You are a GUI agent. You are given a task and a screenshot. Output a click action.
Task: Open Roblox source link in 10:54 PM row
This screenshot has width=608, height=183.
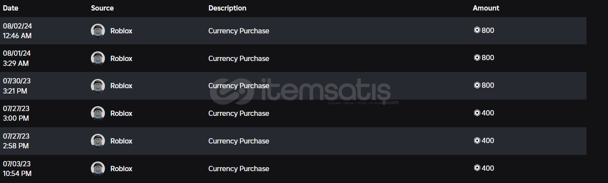pyautogui.click(x=121, y=169)
